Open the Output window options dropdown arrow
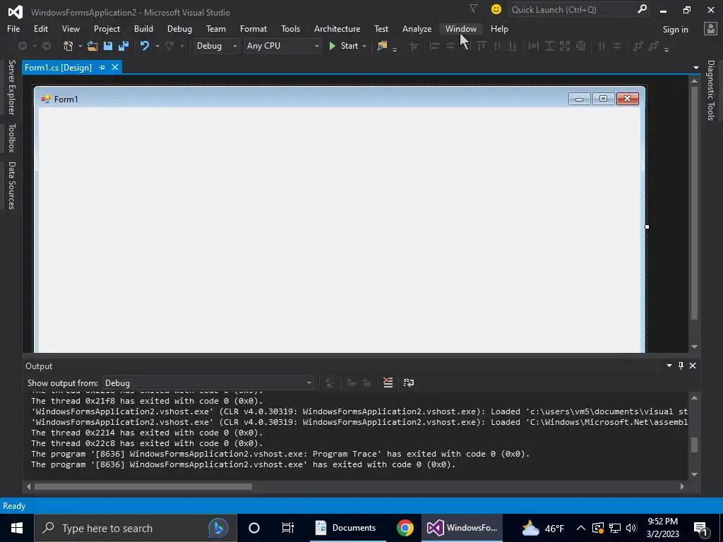Image resolution: width=723 pixels, height=542 pixels. [x=669, y=366]
